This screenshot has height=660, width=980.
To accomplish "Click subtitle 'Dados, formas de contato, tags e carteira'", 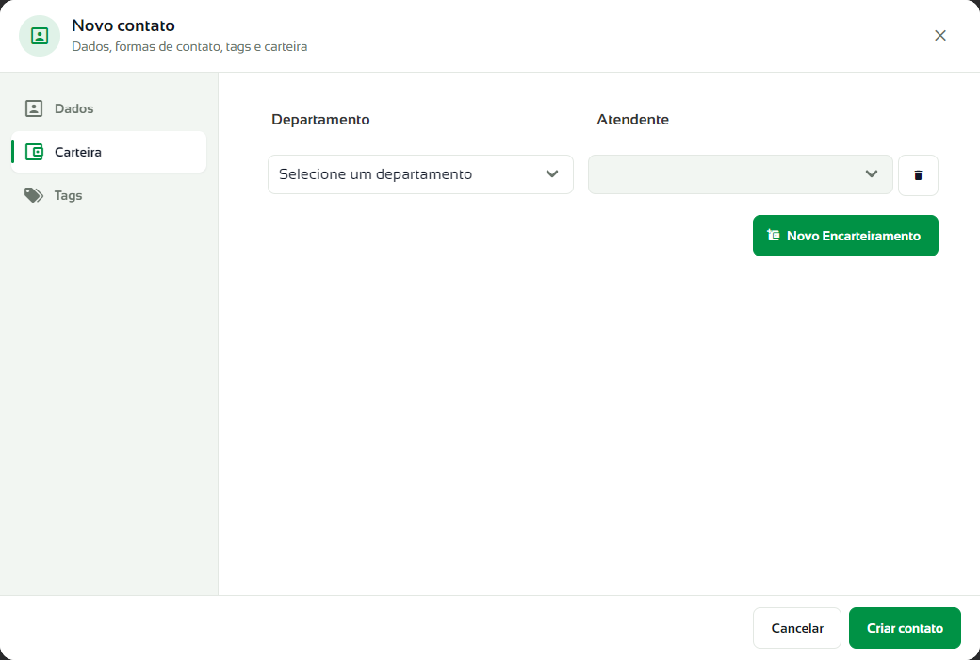I will pos(189,47).
